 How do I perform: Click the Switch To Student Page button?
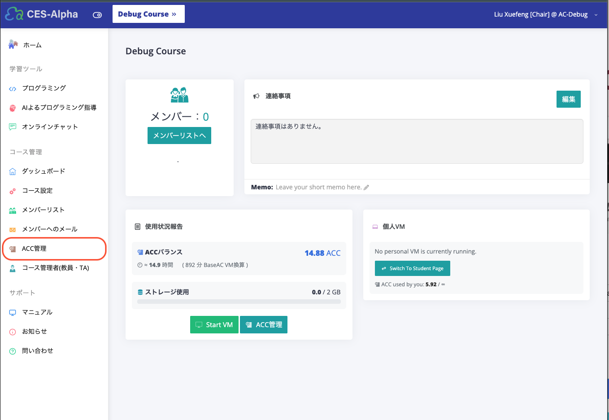coord(413,268)
